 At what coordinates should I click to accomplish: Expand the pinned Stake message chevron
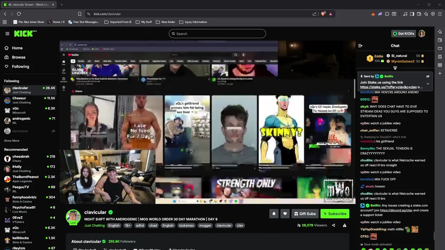(x=428, y=84)
